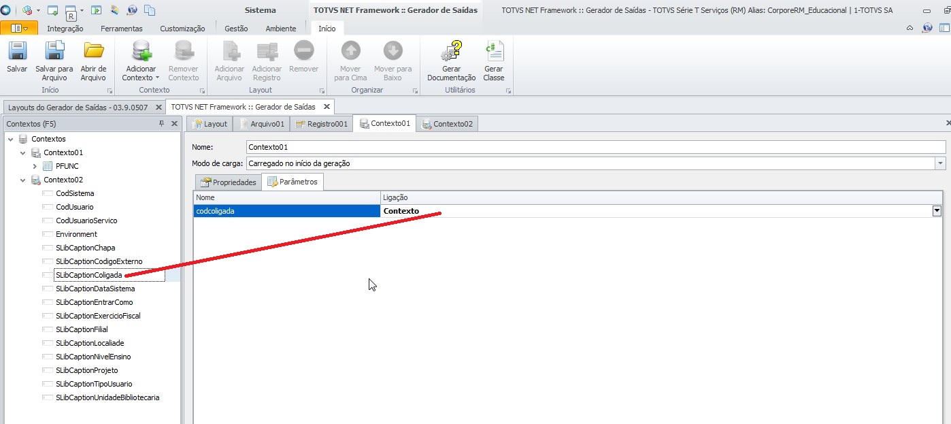Select the Parâmetros sub-tab
Screen dimensions: 951x424
pos(293,182)
